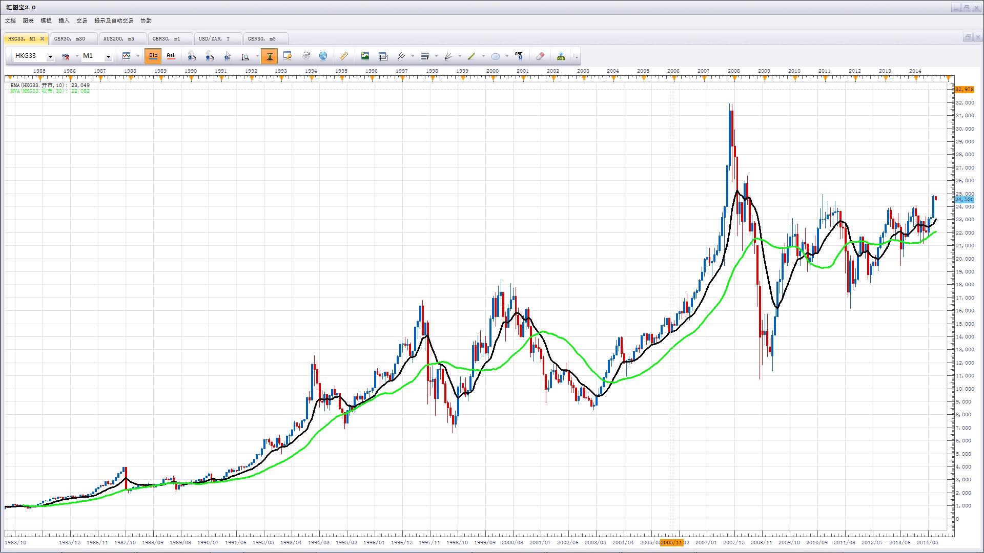Click the 1997 year marker on timeline
Screen dimensions: 984x553
pos(402,71)
